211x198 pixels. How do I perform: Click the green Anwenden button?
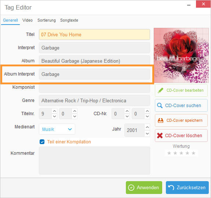[x=144, y=187]
